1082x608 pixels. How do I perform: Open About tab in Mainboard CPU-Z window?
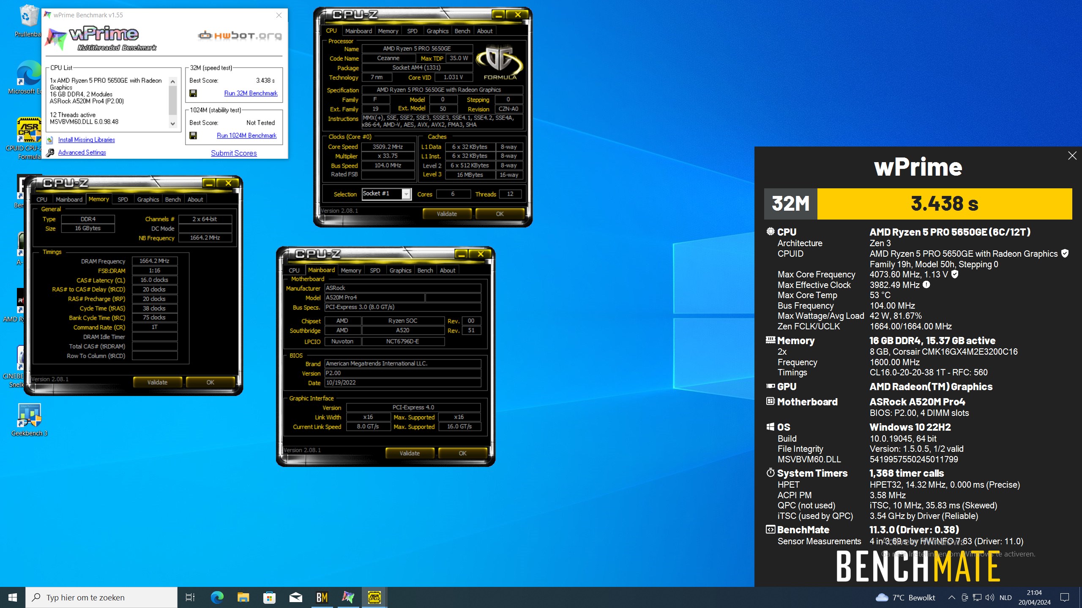pyautogui.click(x=448, y=270)
